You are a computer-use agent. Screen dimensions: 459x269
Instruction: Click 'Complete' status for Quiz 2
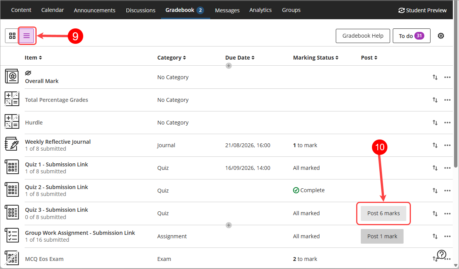tap(309, 190)
